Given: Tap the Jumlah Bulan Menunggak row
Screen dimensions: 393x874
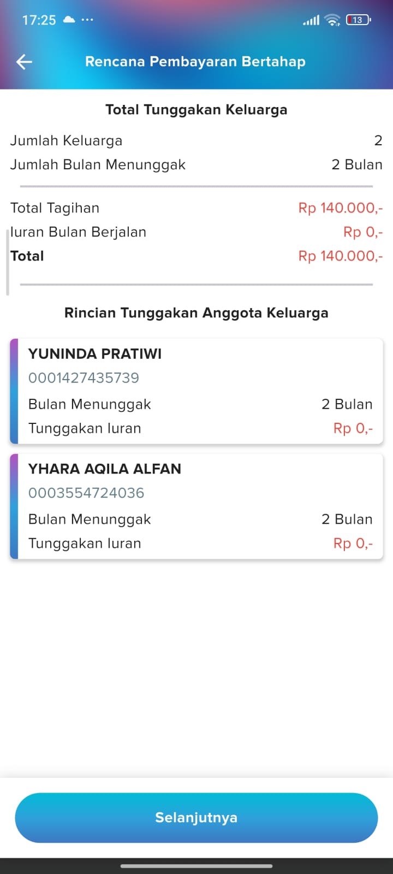Looking at the screenshot, I should [196, 164].
